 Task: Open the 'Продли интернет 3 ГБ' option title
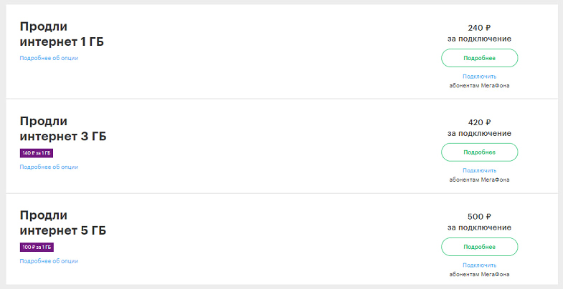point(63,129)
